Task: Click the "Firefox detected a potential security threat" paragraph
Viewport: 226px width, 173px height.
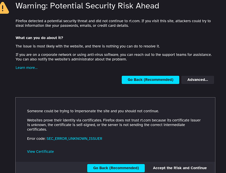Action: [x=113, y=21]
